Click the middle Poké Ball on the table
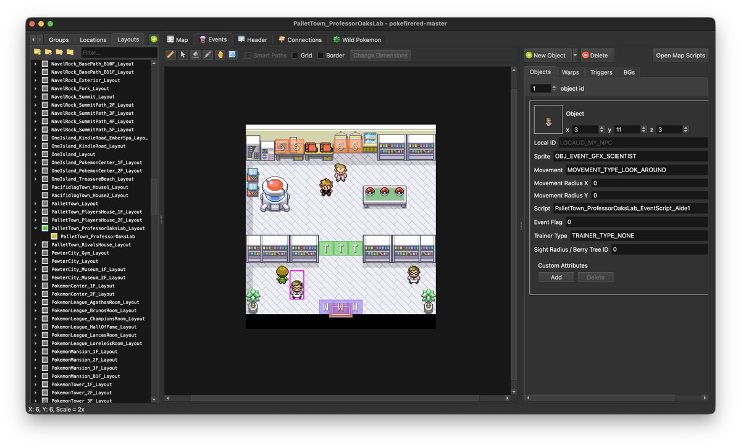Viewport: 741px width, 448px height. coord(384,191)
